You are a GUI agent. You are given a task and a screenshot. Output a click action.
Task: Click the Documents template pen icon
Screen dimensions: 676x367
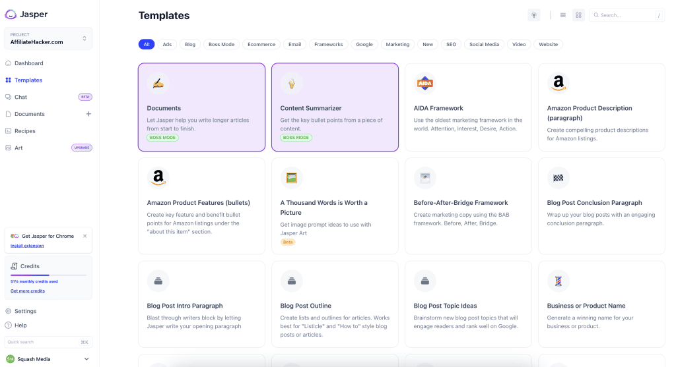158,84
